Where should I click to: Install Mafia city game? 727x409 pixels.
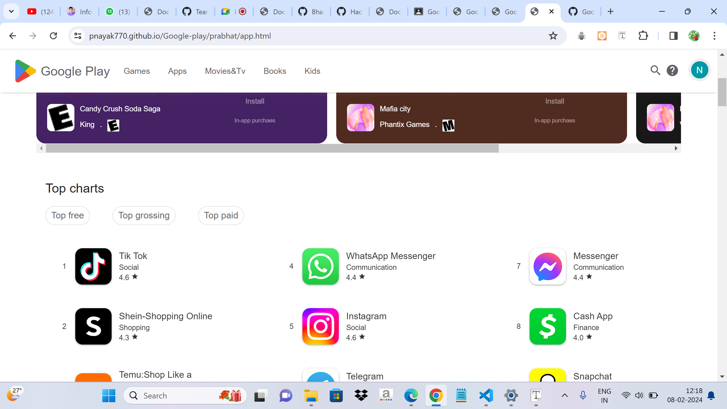click(554, 101)
